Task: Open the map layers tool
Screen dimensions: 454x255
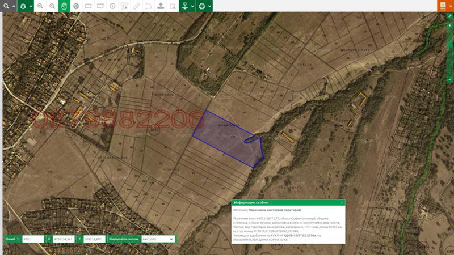Action: tap(23, 6)
